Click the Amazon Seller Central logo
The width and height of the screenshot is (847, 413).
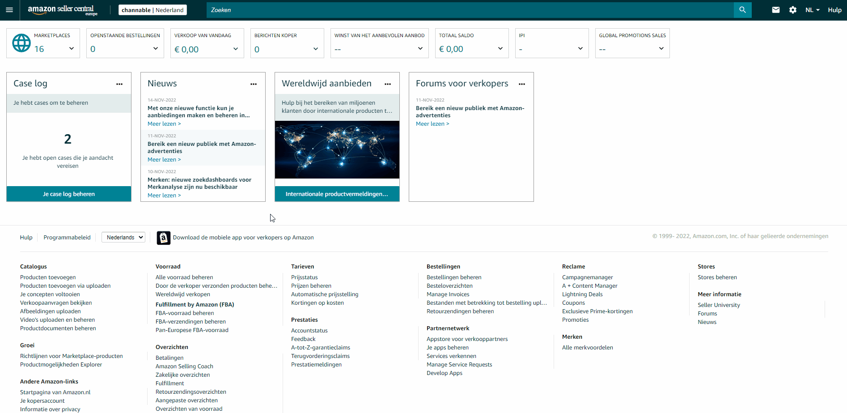pos(63,10)
